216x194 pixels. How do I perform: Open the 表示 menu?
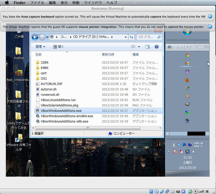click(x=64, y=3)
